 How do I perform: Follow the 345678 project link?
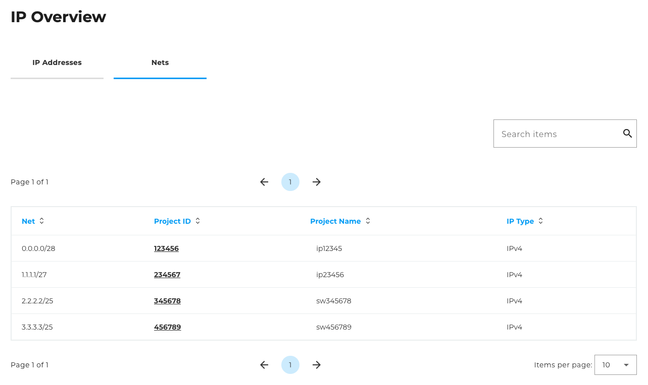pos(167,301)
